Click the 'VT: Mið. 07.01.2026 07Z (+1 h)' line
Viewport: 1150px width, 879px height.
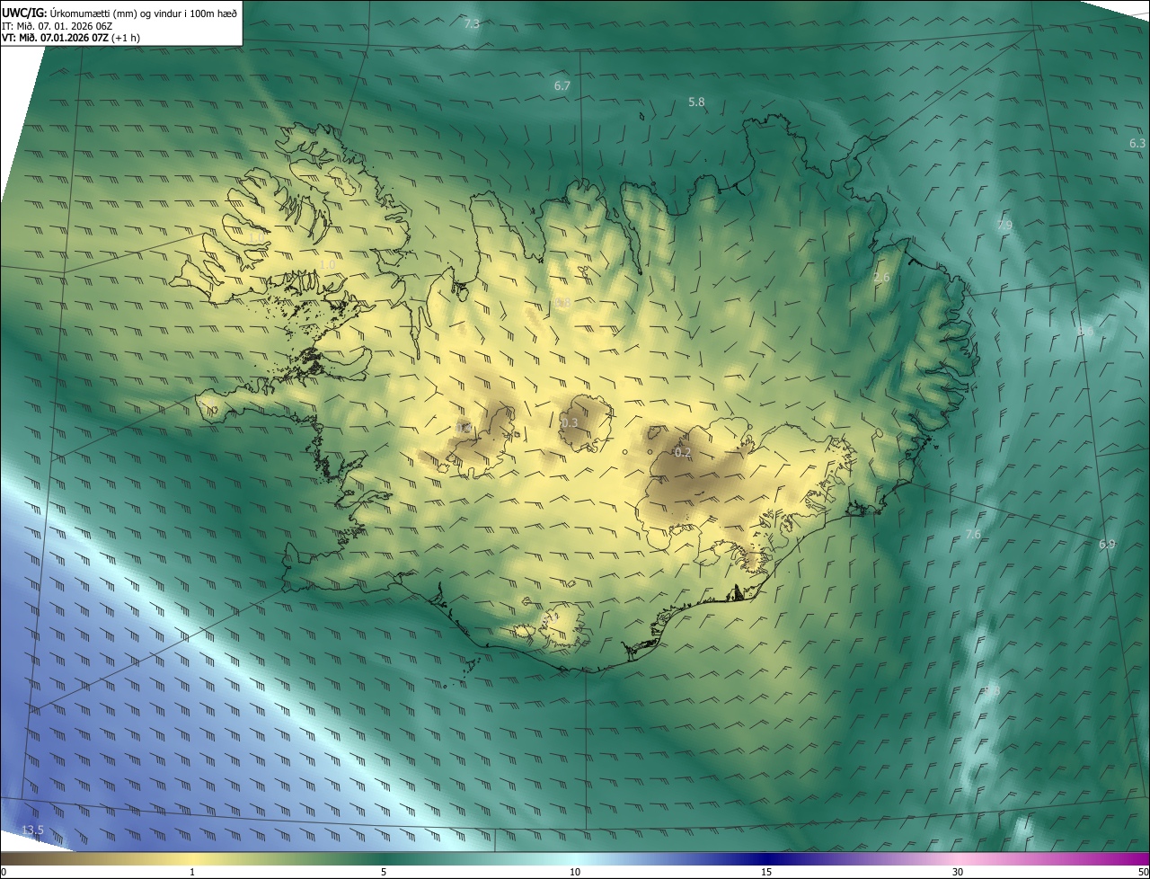point(71,38)
